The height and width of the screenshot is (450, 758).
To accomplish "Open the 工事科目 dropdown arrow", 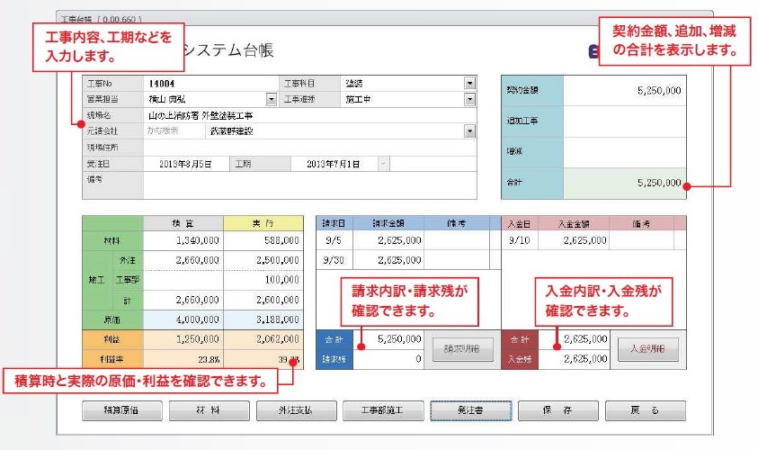I will pyautogui.click(x=469, y=83).
